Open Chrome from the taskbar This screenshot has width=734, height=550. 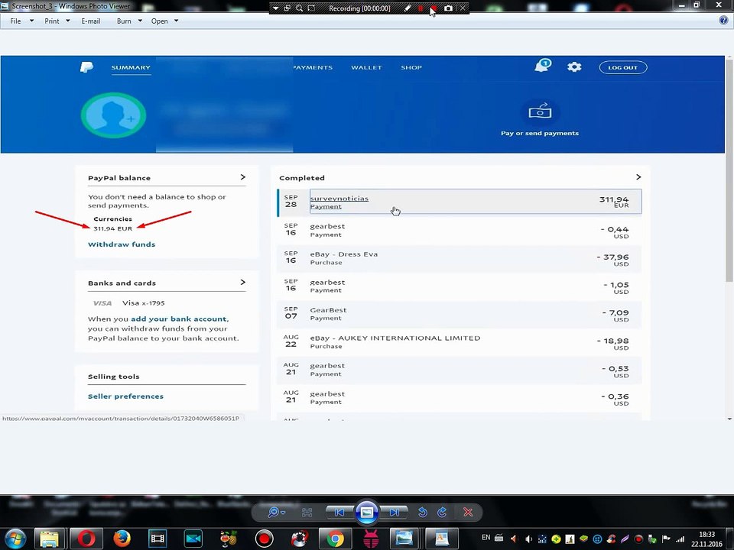(x=335, y=539)
